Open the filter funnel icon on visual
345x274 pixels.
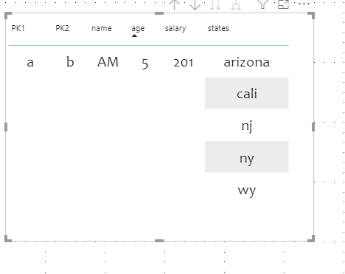262,4
